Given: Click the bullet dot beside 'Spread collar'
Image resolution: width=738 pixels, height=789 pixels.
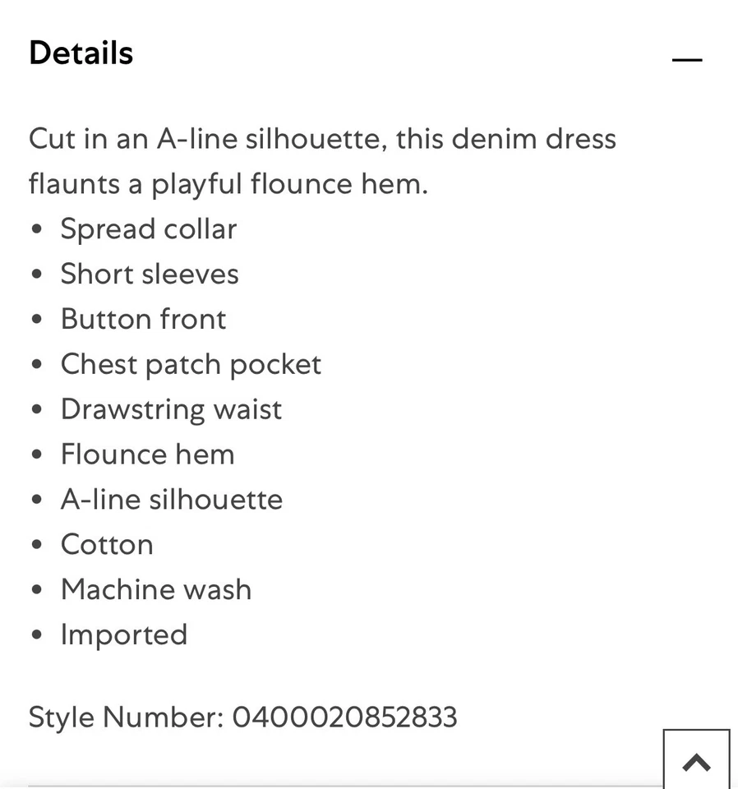Looking at the screenshot, I should coord(36,229).
